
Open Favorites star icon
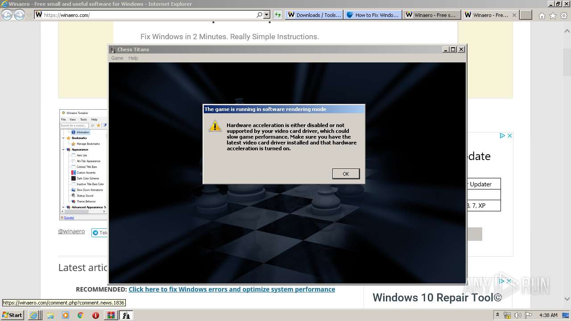(553, 16)
